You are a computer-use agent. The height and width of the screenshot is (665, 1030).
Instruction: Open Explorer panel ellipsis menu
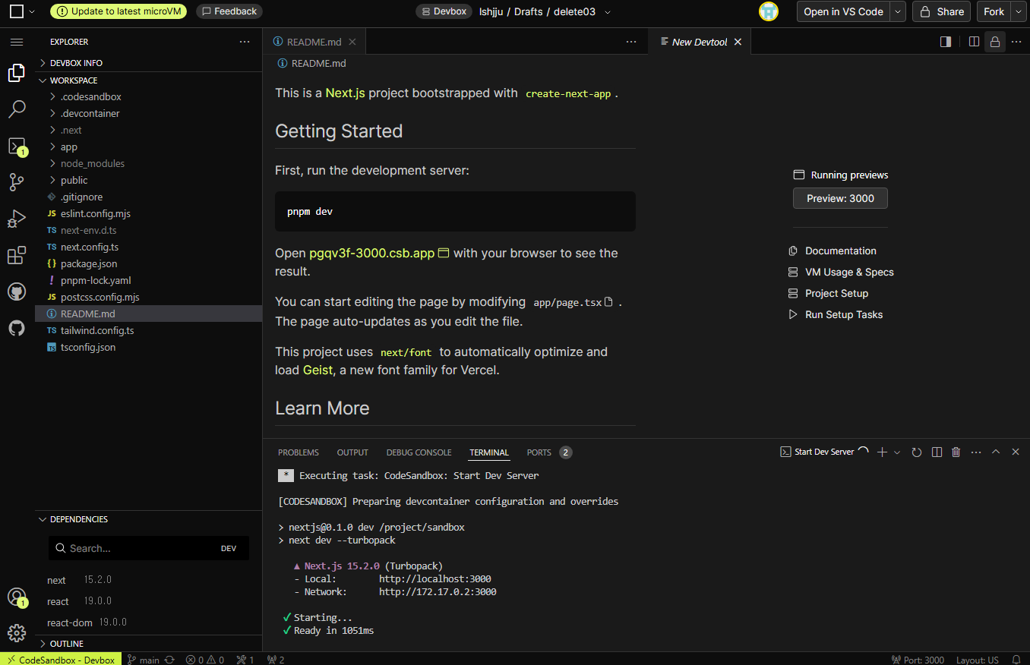click(x=244, y=42)
